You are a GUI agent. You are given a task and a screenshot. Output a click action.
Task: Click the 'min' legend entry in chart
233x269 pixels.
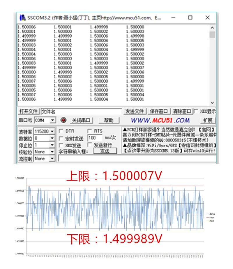coord(210,221)
